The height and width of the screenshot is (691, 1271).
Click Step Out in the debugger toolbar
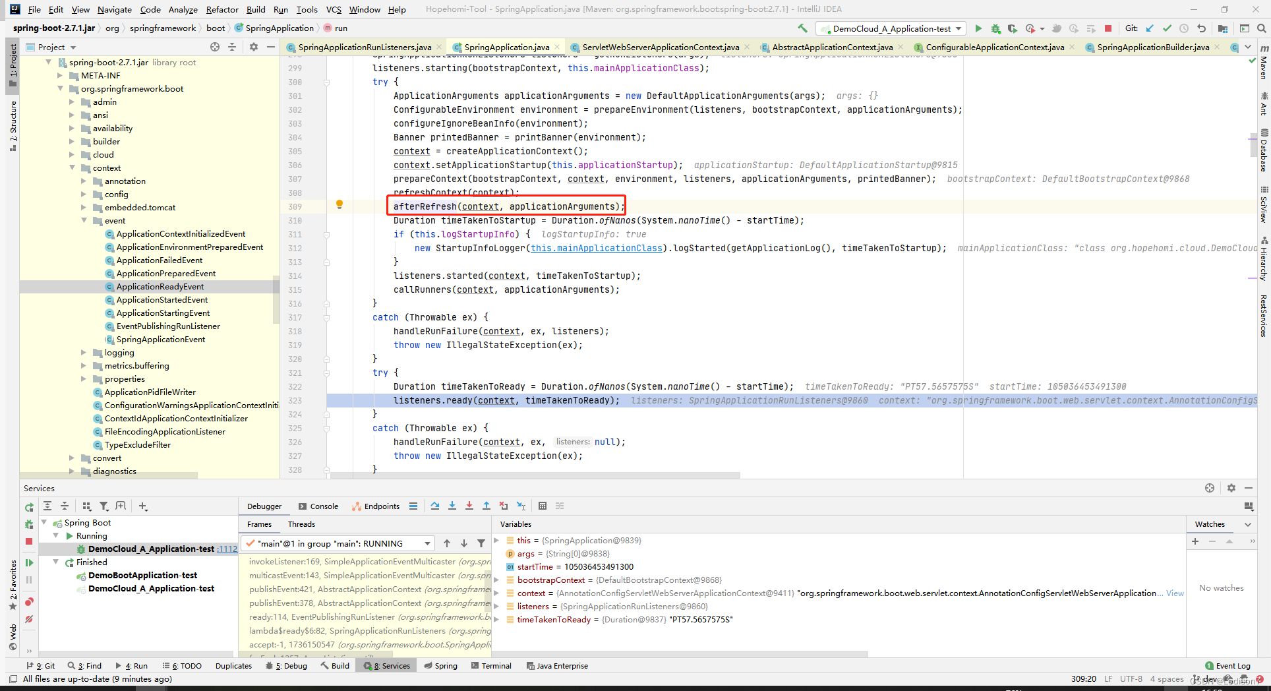[x=487, y=506]
